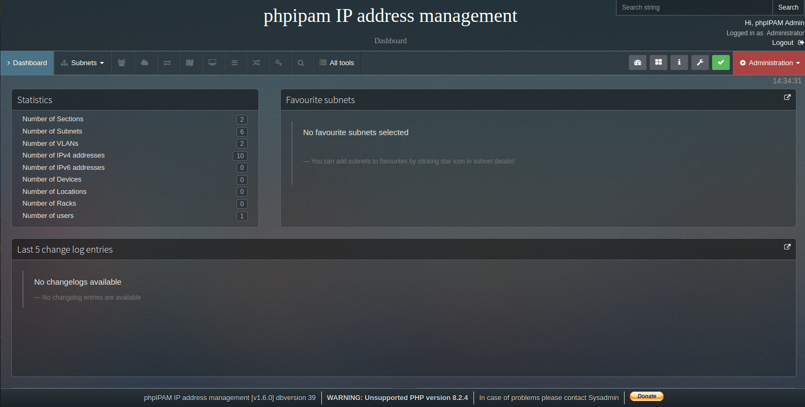
Task: Click the logout arrow icon
Action: tap(801, 42)
